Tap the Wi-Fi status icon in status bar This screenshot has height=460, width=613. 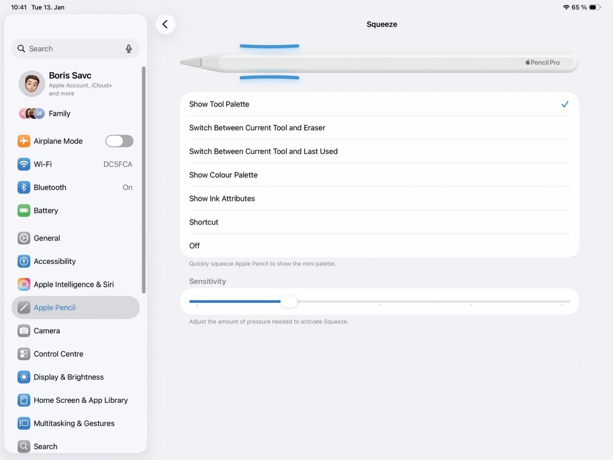(x=566, y=7)
